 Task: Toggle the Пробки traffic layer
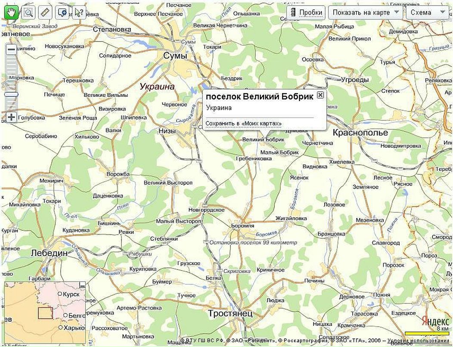pos(306,12)
